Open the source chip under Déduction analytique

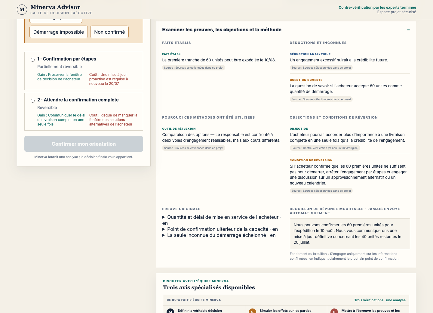click(321, 68)
